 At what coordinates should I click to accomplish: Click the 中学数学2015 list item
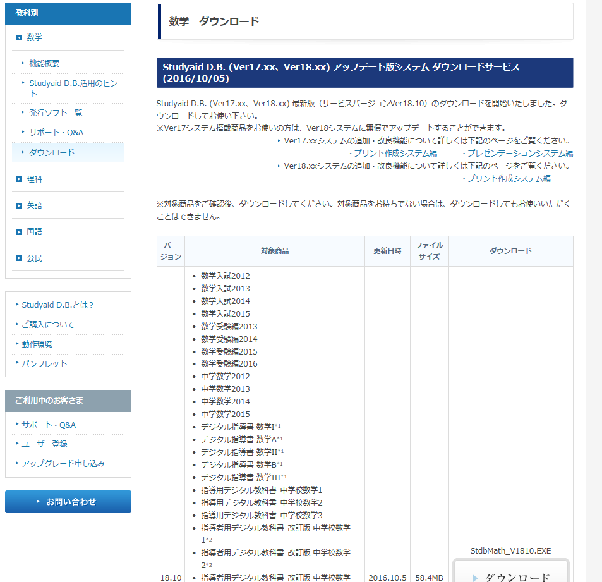point(226,415)
